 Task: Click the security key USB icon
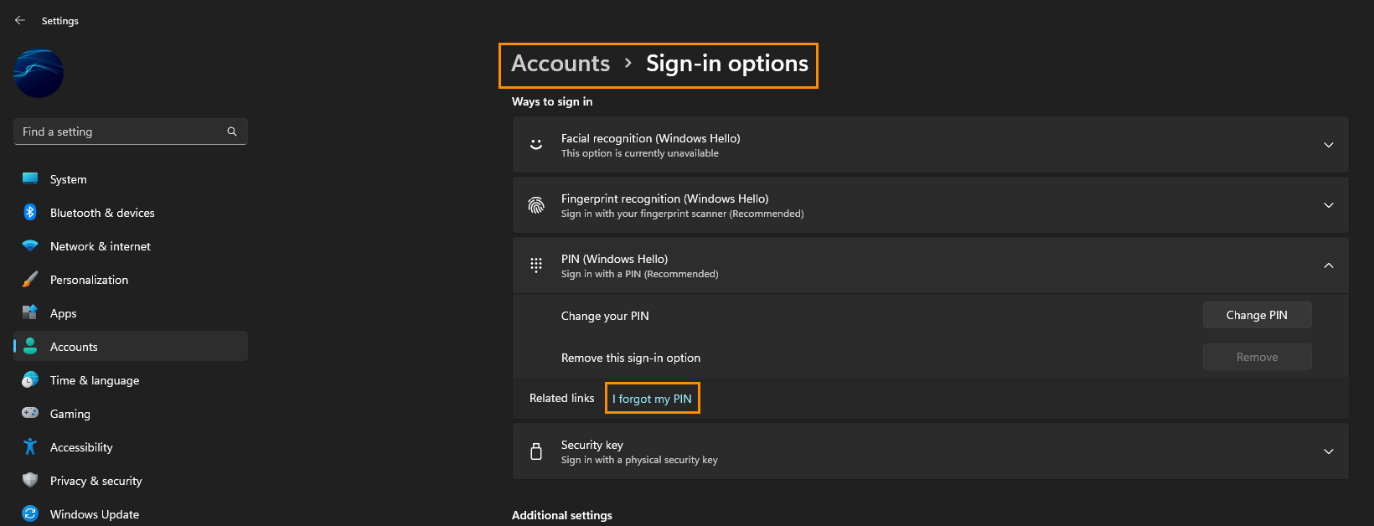tap(536, 451)
